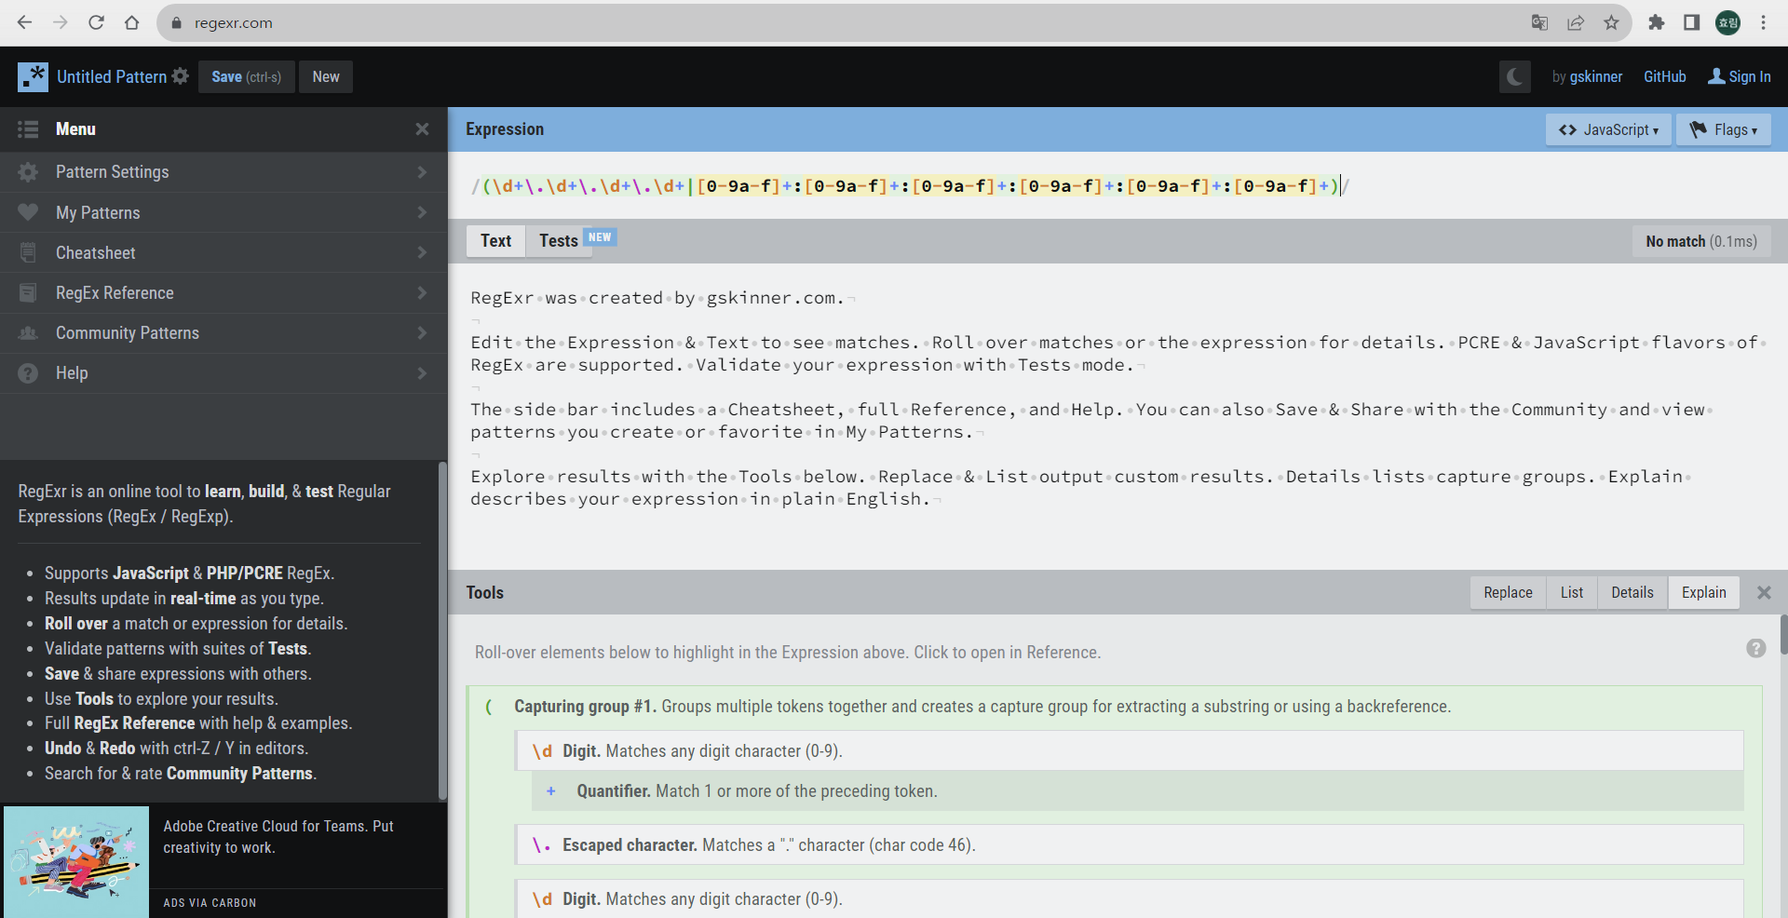Click the ADS VIA CARBON link
The height and width of the screenshot is (918, 1788).
[210, 902]
